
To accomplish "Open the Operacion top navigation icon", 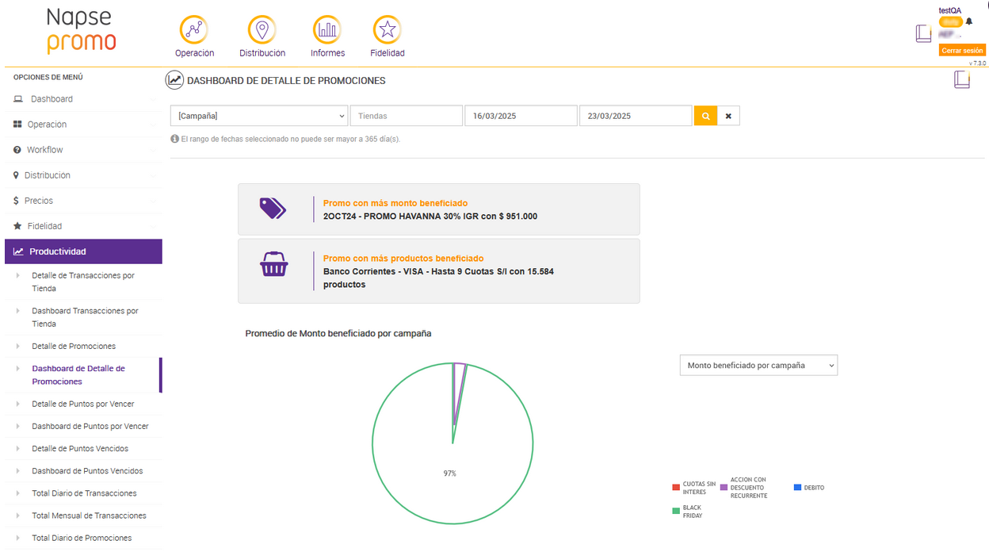I will click(194, 30).
